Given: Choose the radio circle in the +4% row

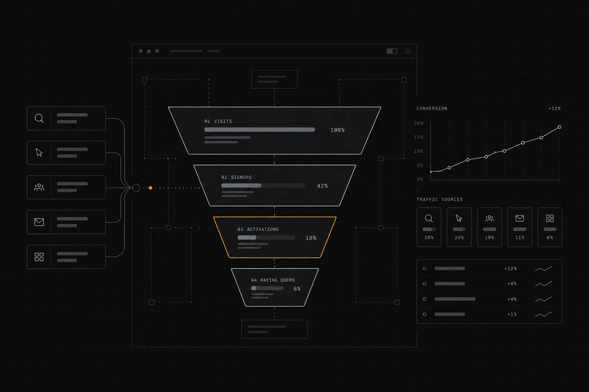Looking at the screenshot, I should pos(424,299).
